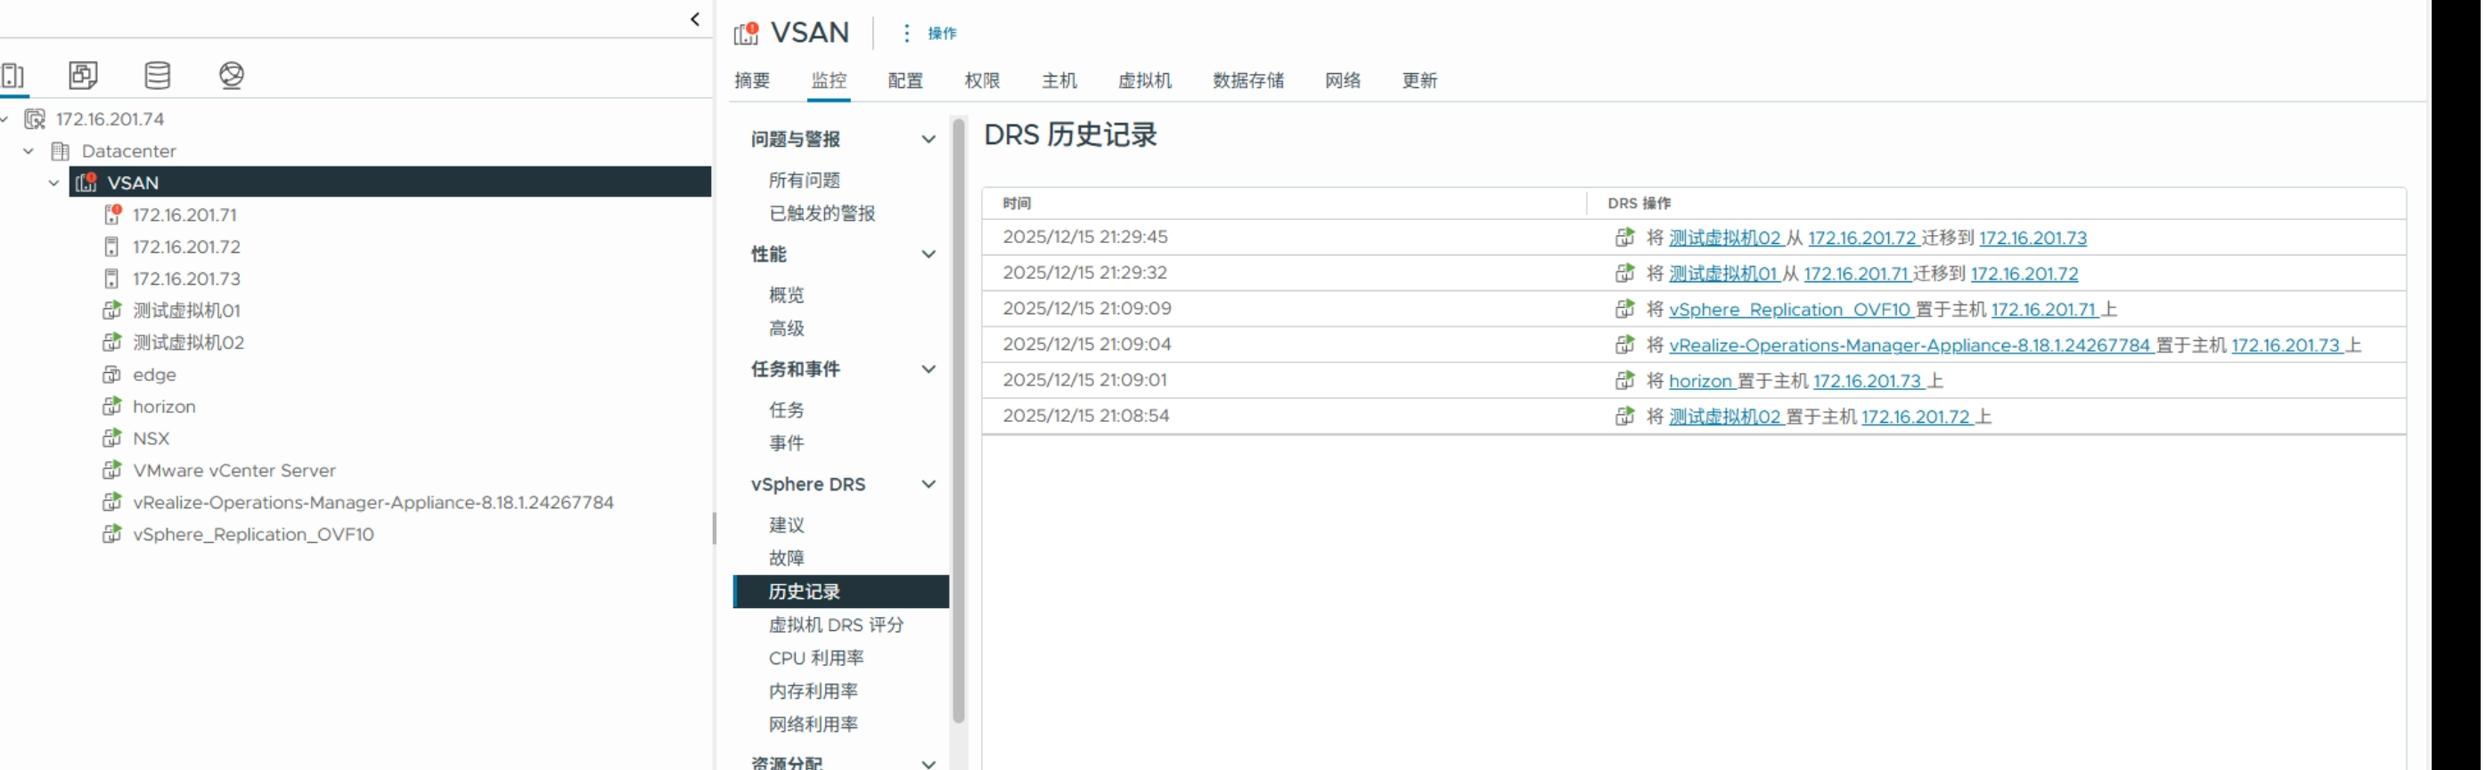Open 所有问题 in monitor menu
The height and width of the screenshot is (770, 2486).
[805, 180]
